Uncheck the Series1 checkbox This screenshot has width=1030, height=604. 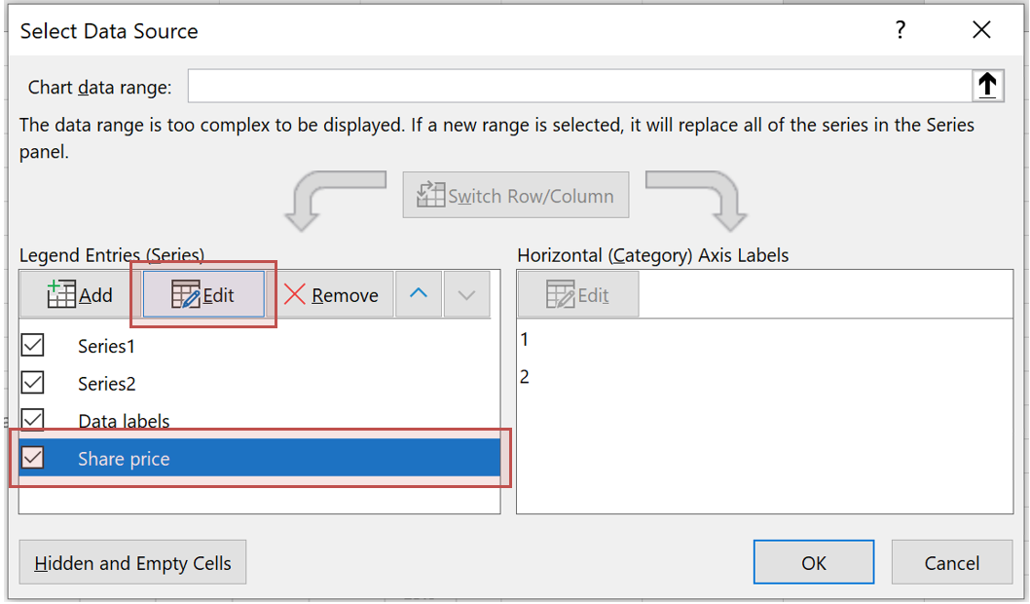(x=33, y=345)
